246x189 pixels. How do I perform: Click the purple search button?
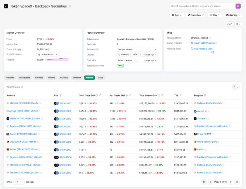click(x=238, y=6)
